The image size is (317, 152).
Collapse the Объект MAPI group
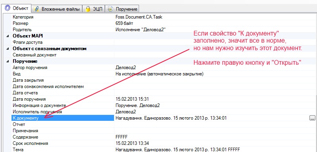click(x=8, y=36)
